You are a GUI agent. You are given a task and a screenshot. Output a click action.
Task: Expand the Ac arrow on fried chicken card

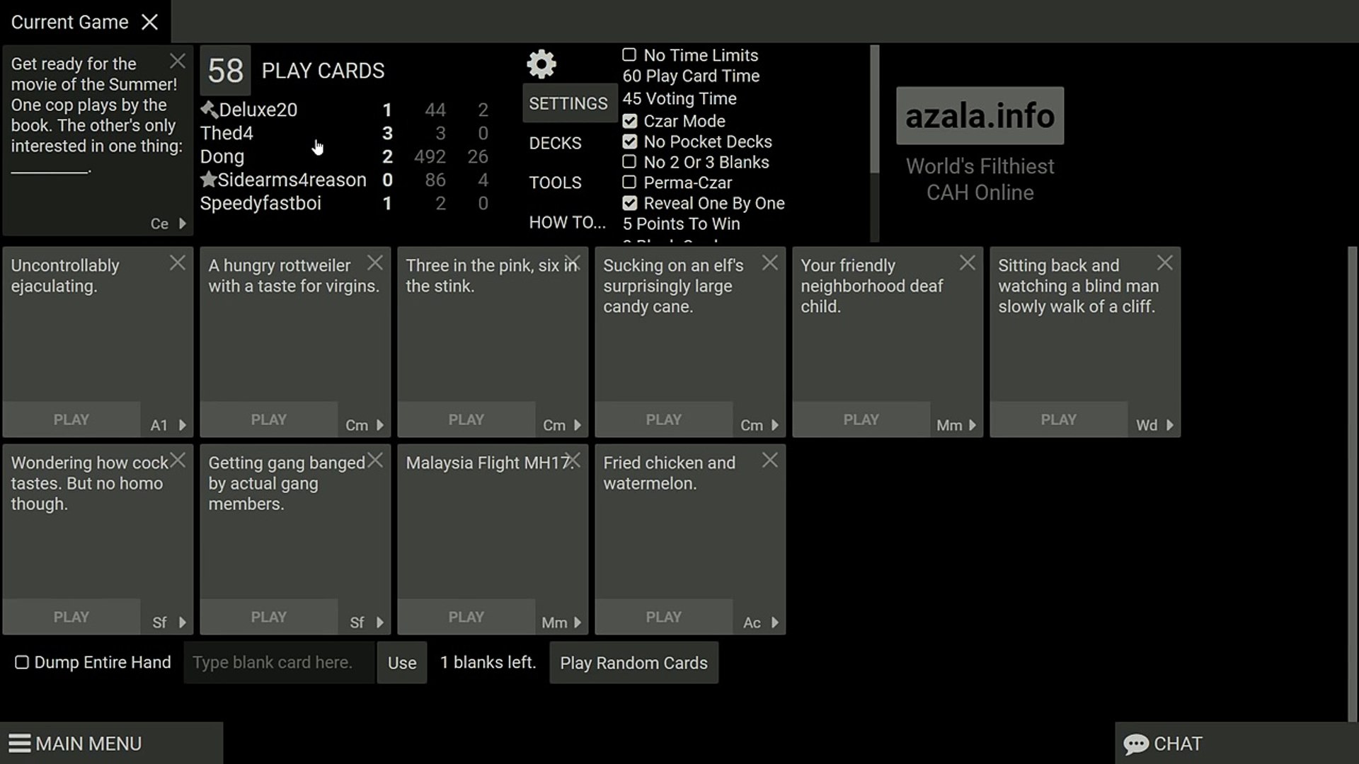tap(775, 623)
